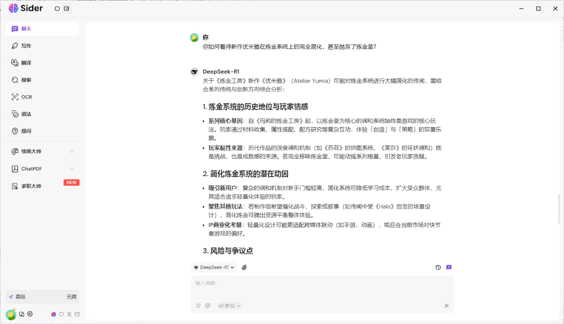
Task: Click the user question about 优米雅
Action: click(289, 47)
